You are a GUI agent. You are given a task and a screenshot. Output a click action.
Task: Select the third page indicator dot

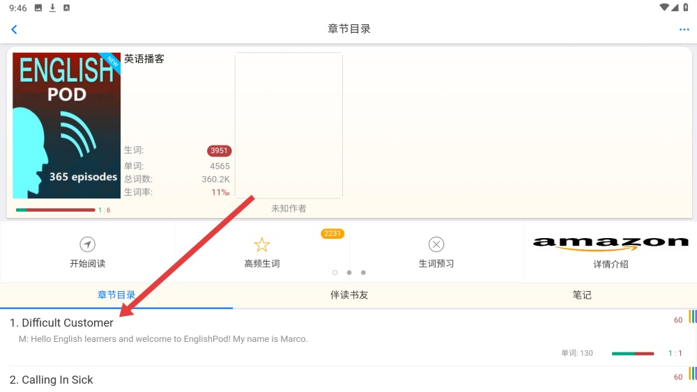363,273
